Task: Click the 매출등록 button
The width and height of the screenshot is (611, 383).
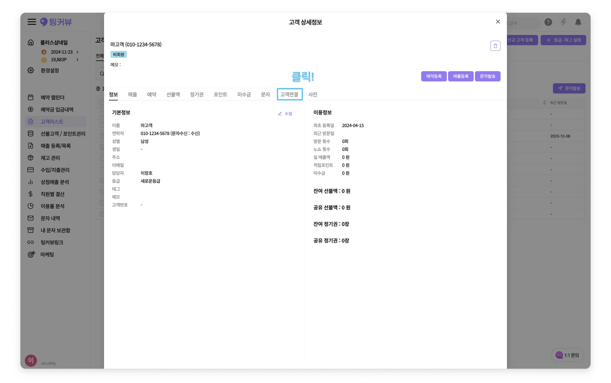Action: click(x=460, y=76)
